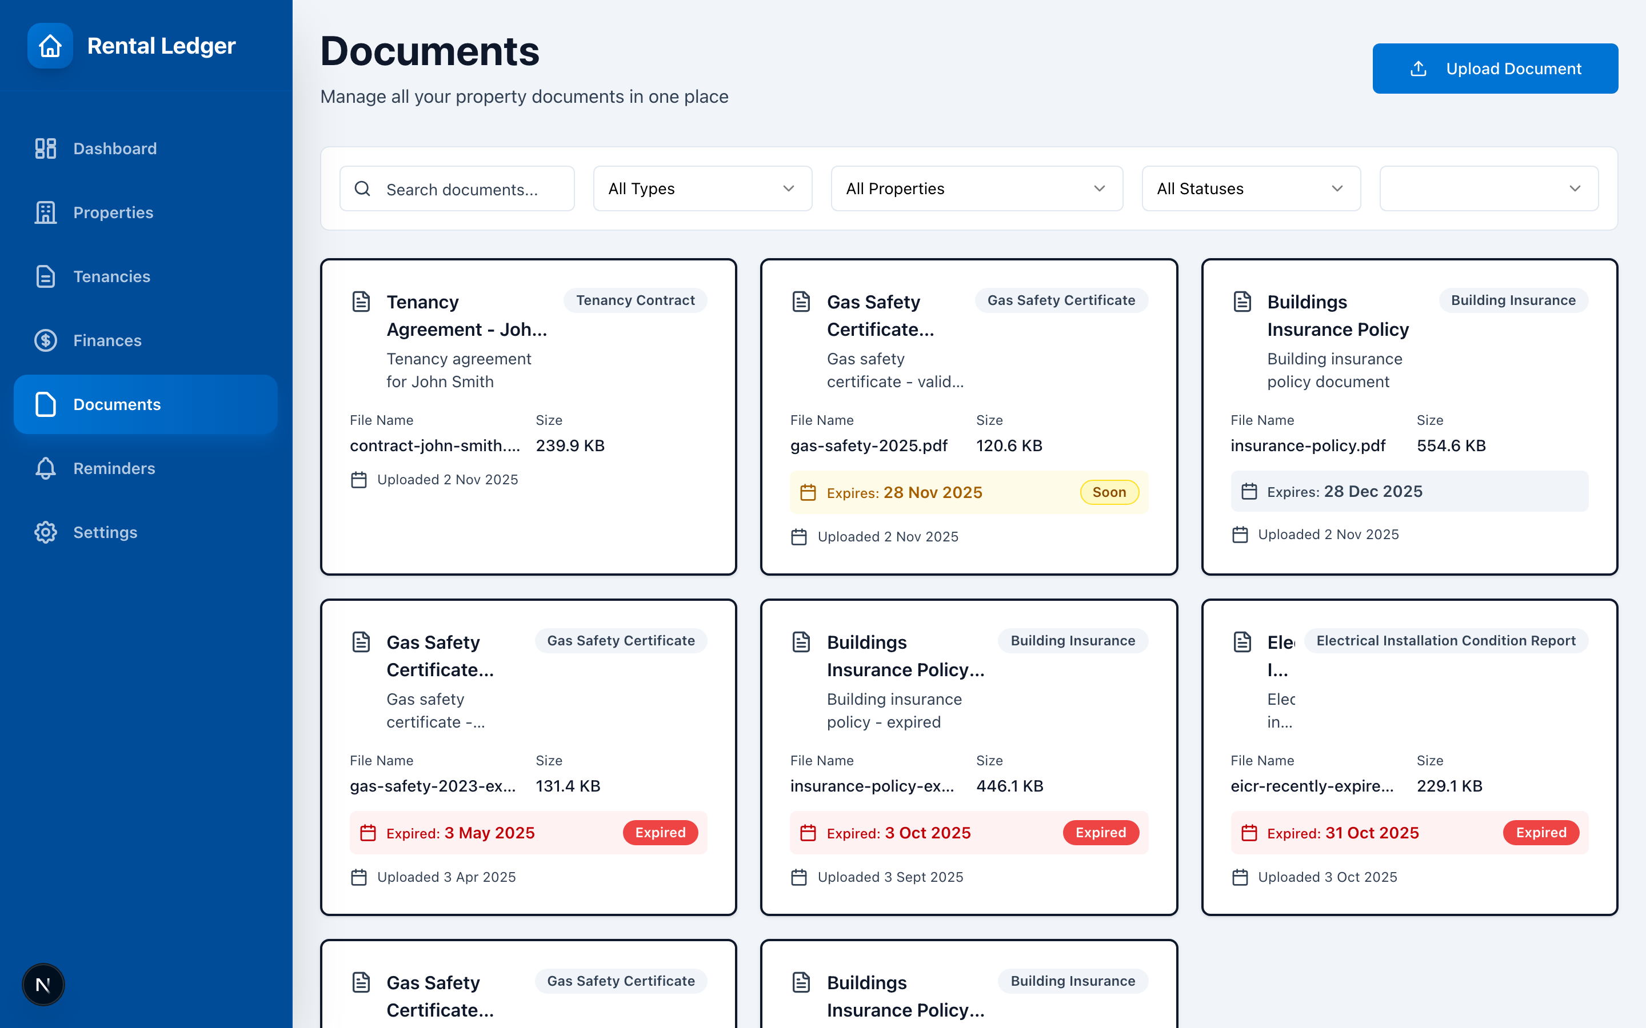Image resolution: width=1646 pixels, height=1028 pixels.
Task: Click the calendar icon beside Expires: 28 Nov 2025
Action: tap(809, 492)
